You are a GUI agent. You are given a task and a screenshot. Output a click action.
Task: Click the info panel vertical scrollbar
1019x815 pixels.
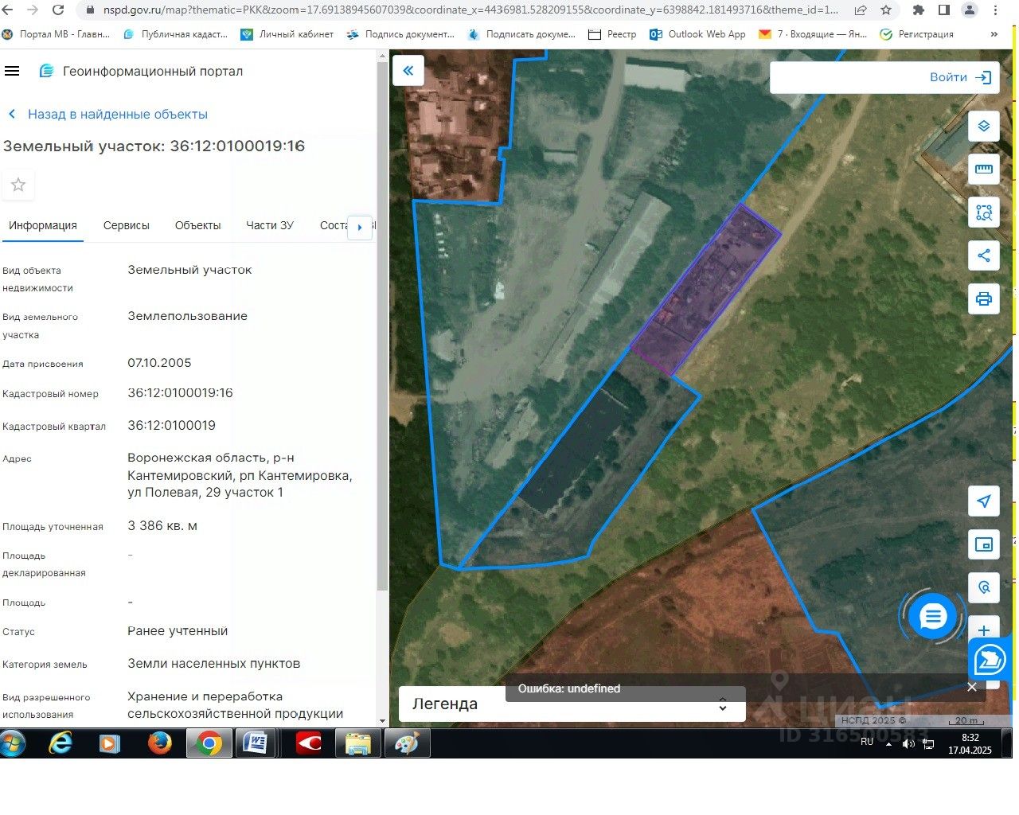click(382, 326)
